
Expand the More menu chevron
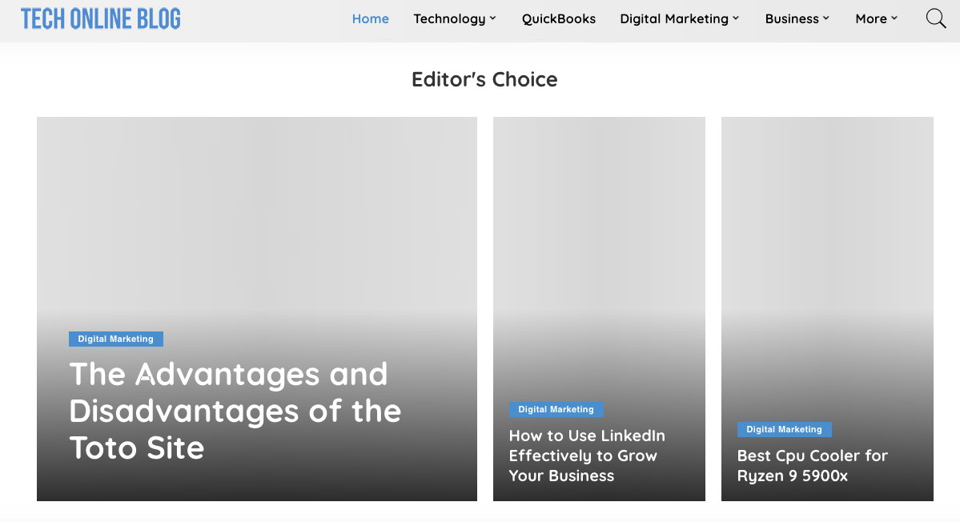[x=894, y=18]
